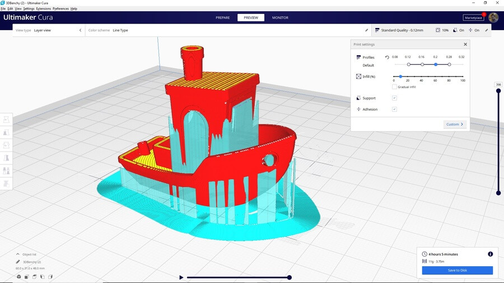This screenshot has height=283, width=504.
Task: Disable the Adhesion checkbox
Action: [x=394, y=109]
